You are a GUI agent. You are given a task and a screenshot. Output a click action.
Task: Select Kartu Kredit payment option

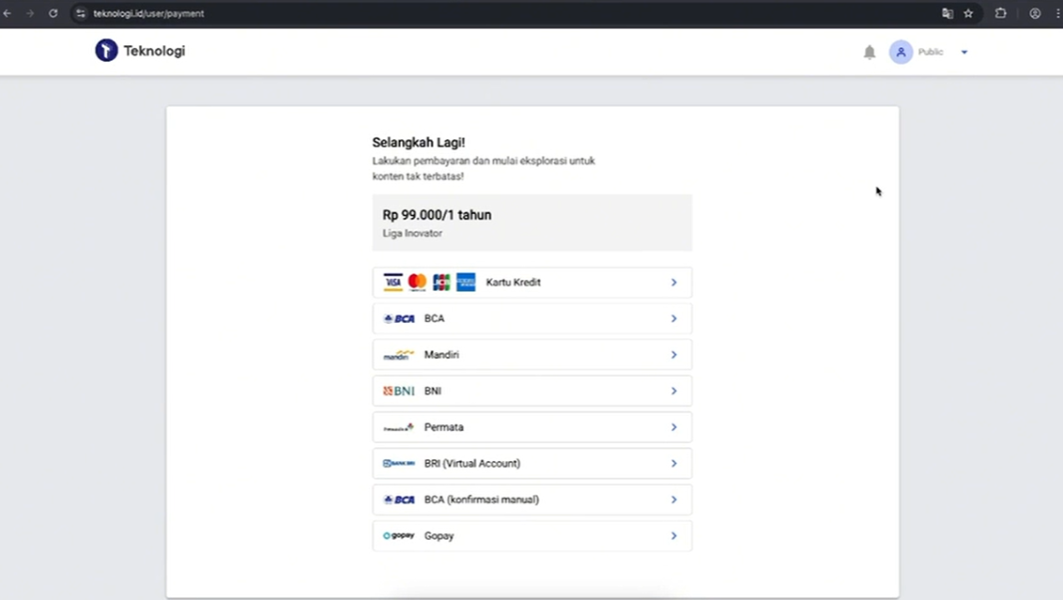tap(531, 283)
